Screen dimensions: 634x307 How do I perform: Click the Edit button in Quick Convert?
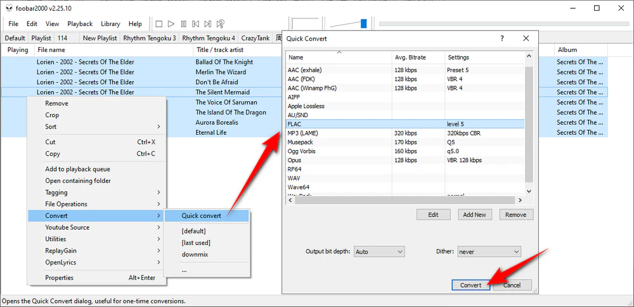(434, 215)
